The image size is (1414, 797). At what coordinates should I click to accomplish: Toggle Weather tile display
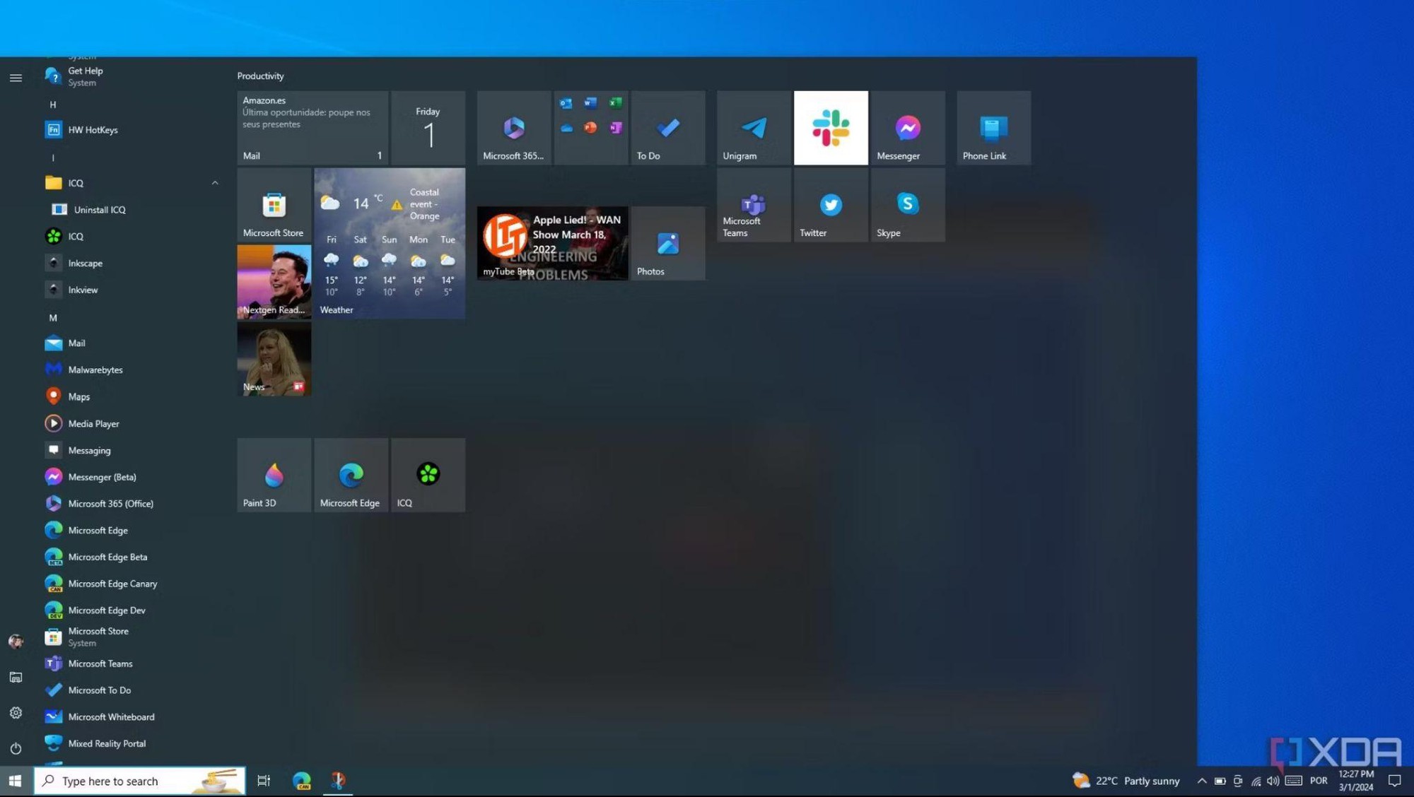tap(388, 242)
